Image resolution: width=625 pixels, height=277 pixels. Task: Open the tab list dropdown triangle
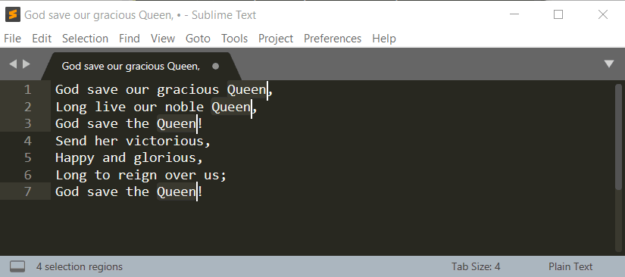click(x=608, y=64)
